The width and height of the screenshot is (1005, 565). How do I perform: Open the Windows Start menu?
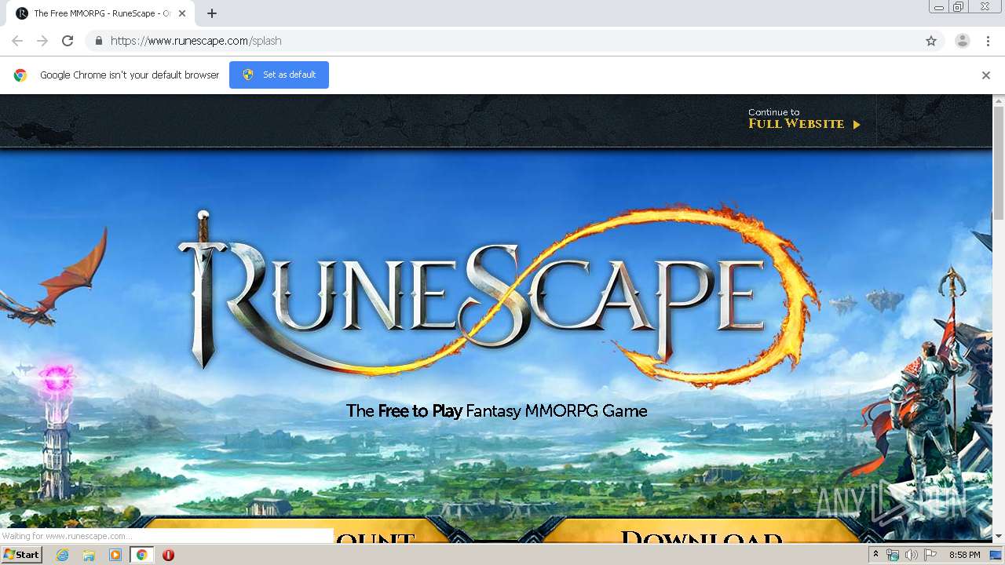[x=22, y=555]
